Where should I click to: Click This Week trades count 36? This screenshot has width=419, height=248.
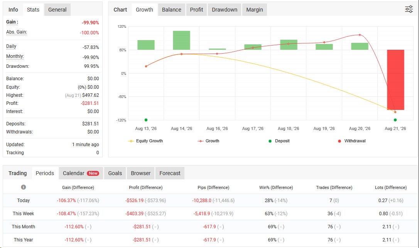coord(330,214)
